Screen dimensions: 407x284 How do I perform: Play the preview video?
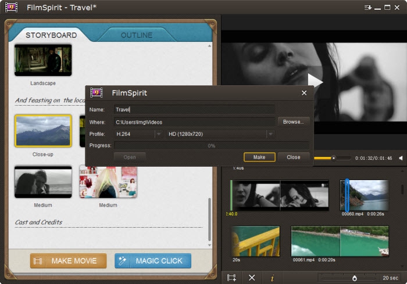coord(315,82)
